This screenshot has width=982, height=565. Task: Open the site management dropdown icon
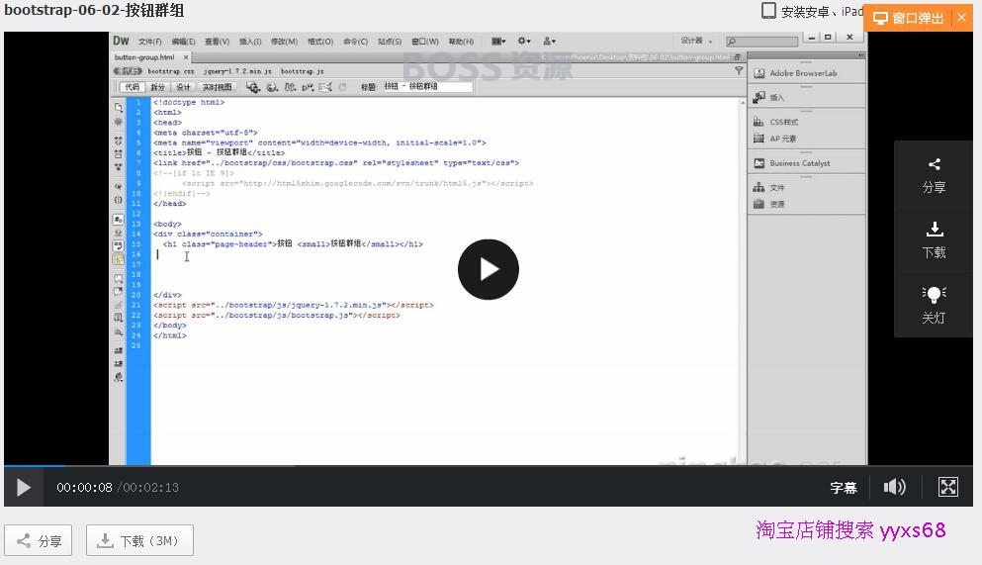[549, 41]
